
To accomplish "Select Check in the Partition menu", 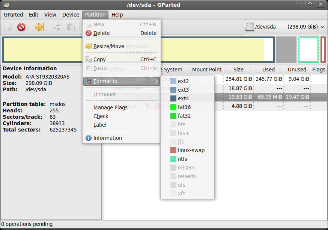I will point(121,116).
